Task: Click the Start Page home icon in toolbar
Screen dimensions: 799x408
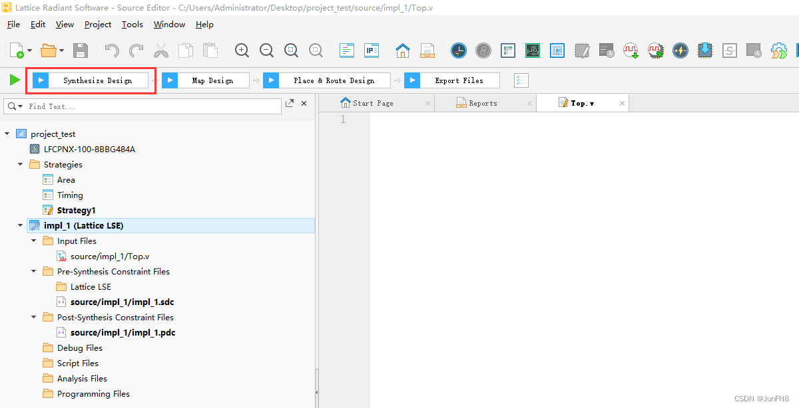Action: tap(403, 50)
